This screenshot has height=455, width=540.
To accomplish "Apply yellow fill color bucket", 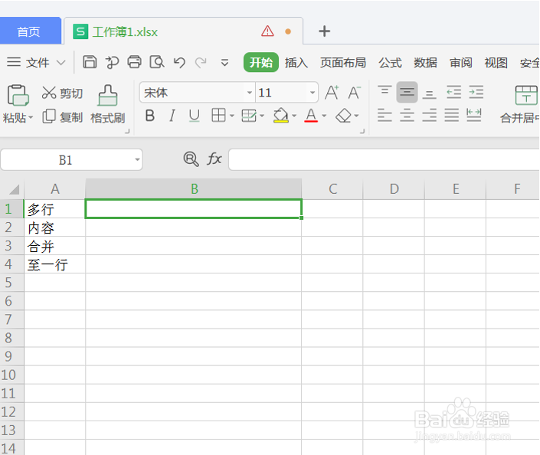I will [280, 116].
